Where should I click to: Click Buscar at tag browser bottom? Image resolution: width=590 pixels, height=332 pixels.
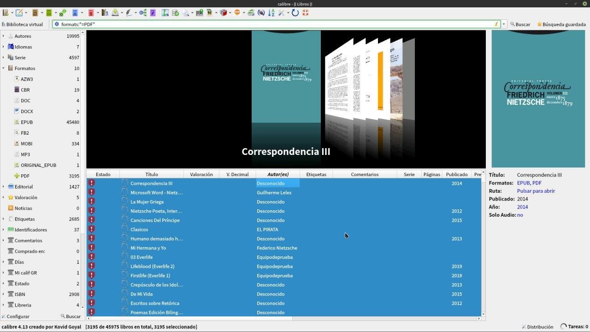pyautogui.click(x=71, y=316)
